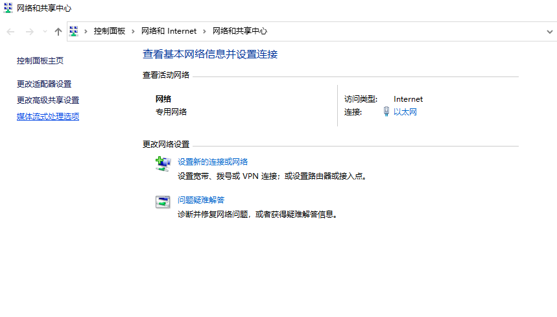Screen dimensions: 557x317
Task: Expand the chevron before 控制面板 breadcrumb
Action: tap(86, 31)
